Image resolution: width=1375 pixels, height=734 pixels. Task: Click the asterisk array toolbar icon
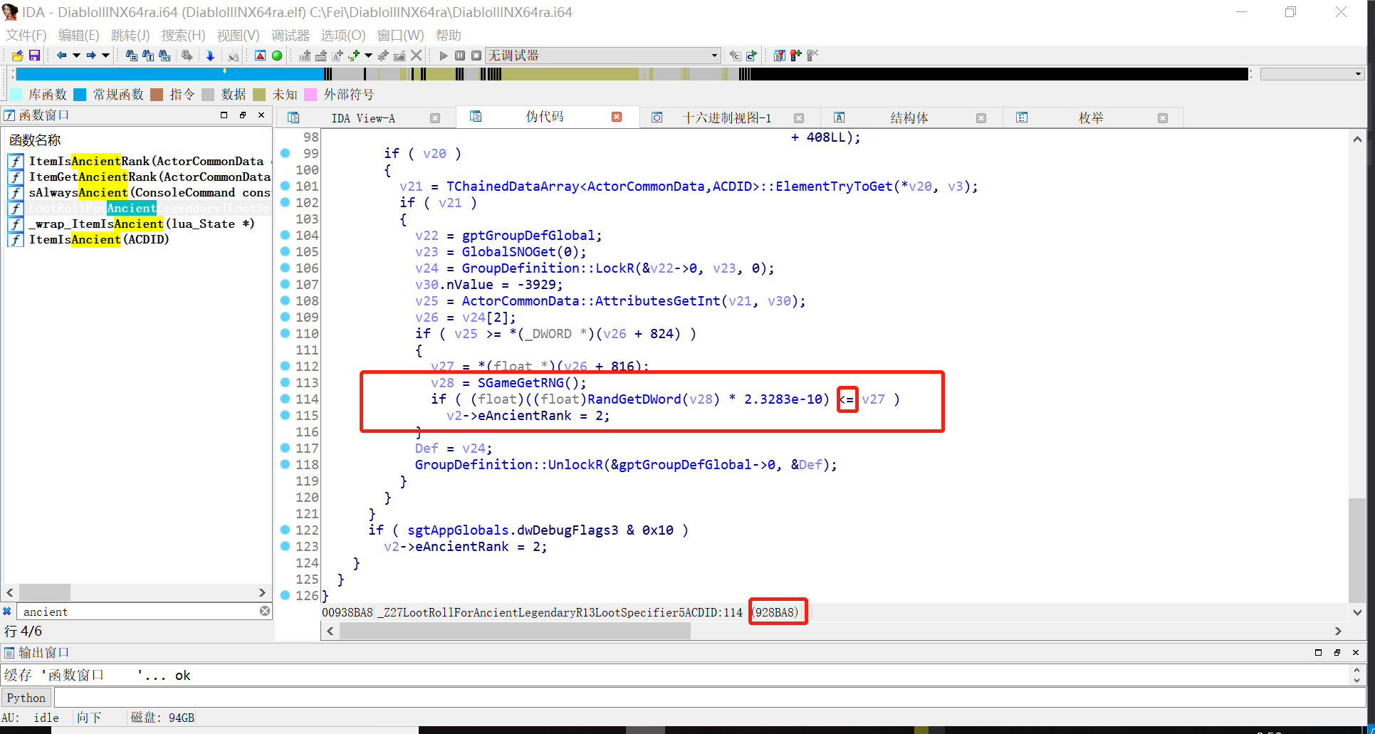[x=383, y=56]
